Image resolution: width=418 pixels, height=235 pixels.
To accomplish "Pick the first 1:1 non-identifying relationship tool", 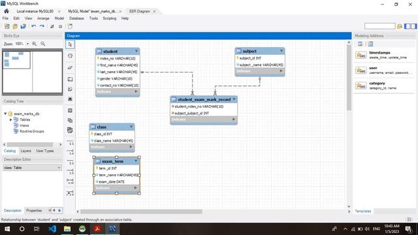I will 70,142.
